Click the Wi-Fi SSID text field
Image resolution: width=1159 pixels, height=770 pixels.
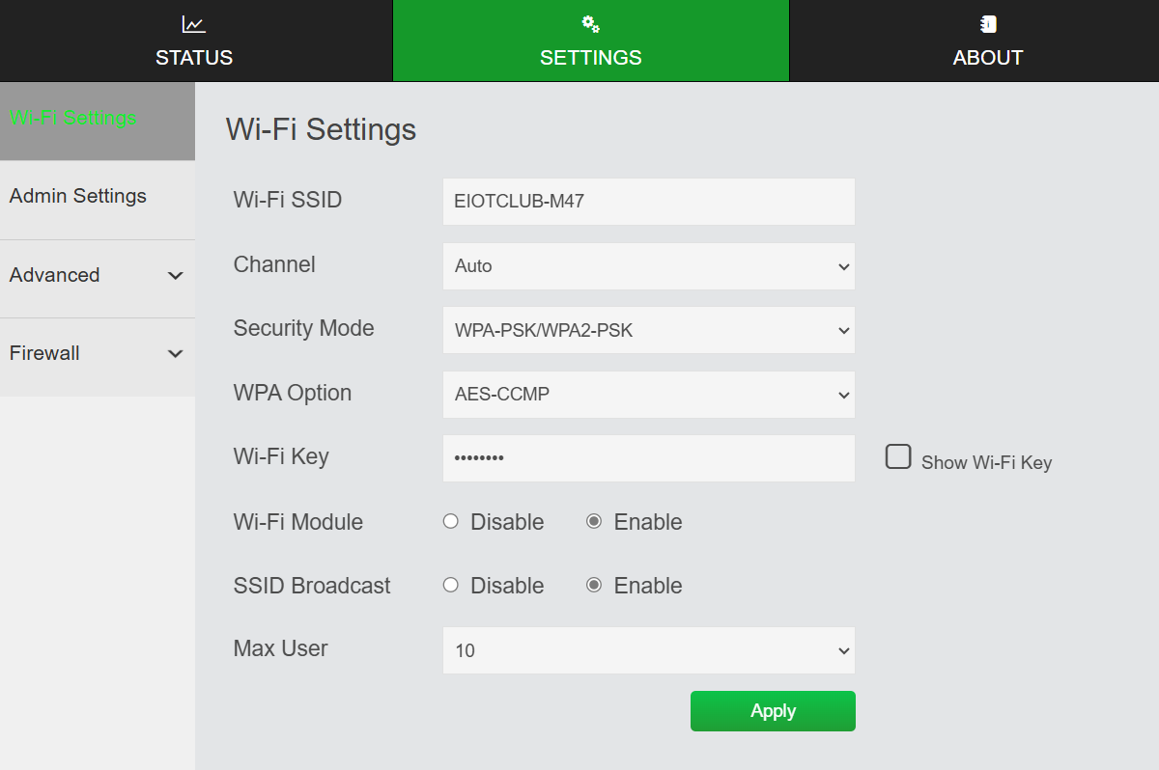(648, 202)
